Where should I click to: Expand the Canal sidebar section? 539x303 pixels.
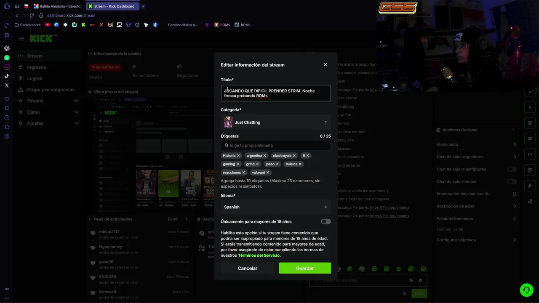48,112
